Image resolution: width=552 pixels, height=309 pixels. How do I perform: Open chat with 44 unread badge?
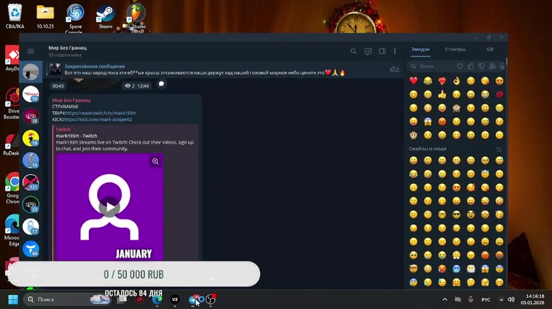pos(31,249)
